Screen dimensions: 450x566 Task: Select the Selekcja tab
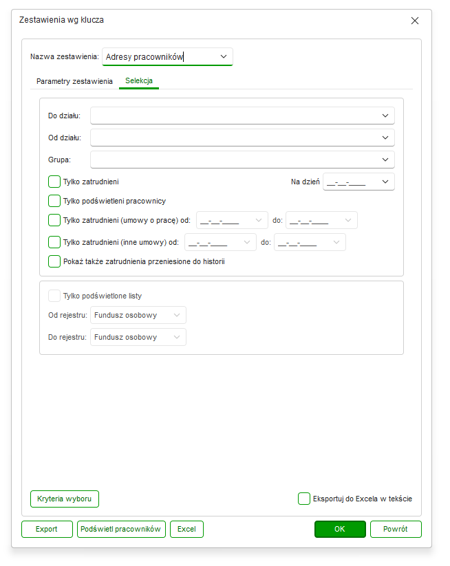[x=139, y=81]
